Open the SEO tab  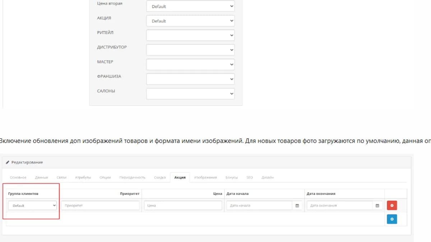coord(250,177)
